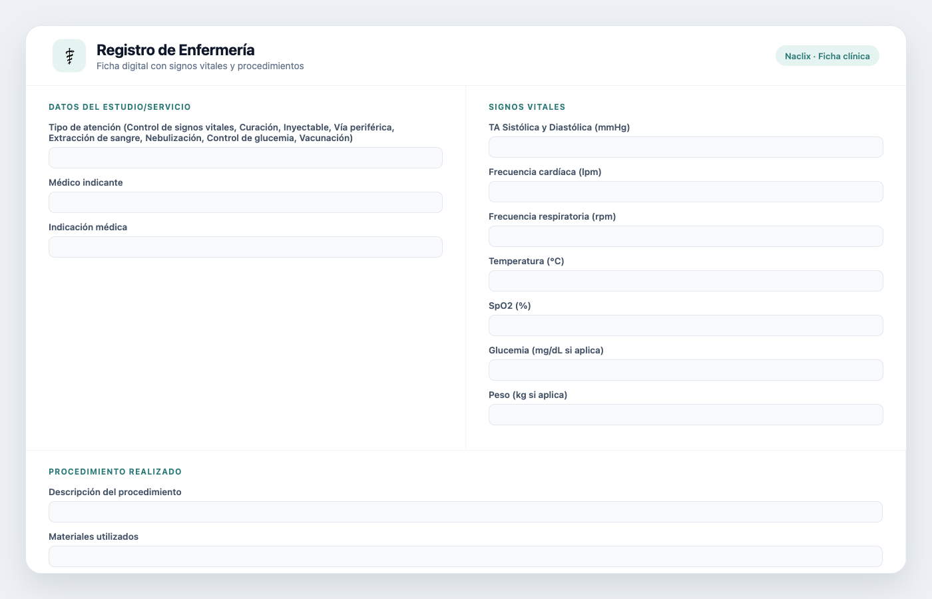
Task: Click the Descripción del procedimiento field
Action: [465, 512]
